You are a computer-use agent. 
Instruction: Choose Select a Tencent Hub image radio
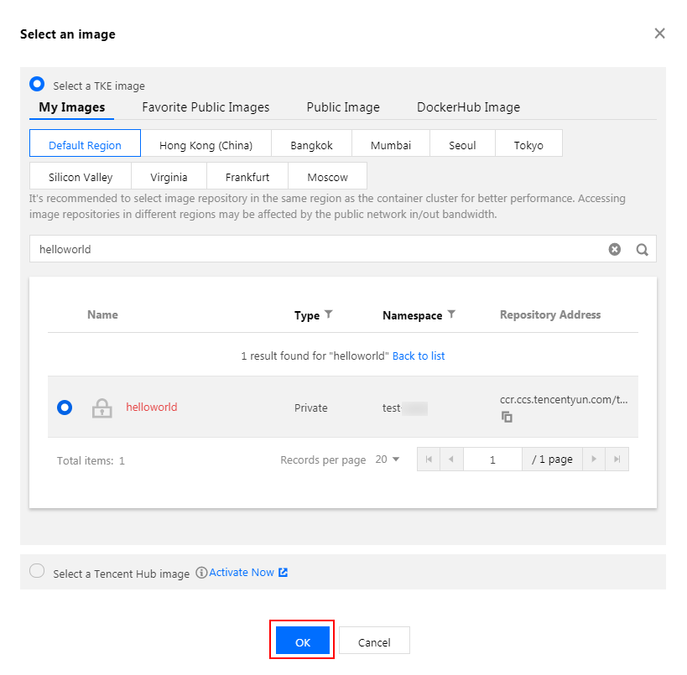pos(37,571)
